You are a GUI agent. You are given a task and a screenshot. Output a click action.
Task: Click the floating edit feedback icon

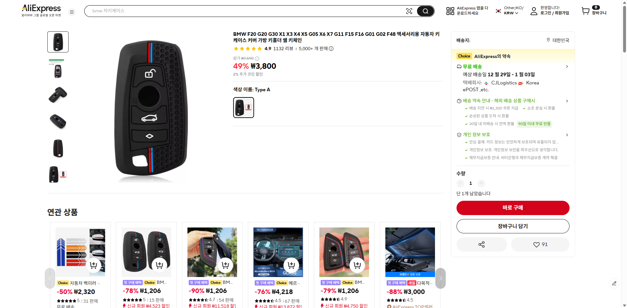coord(614,283)
